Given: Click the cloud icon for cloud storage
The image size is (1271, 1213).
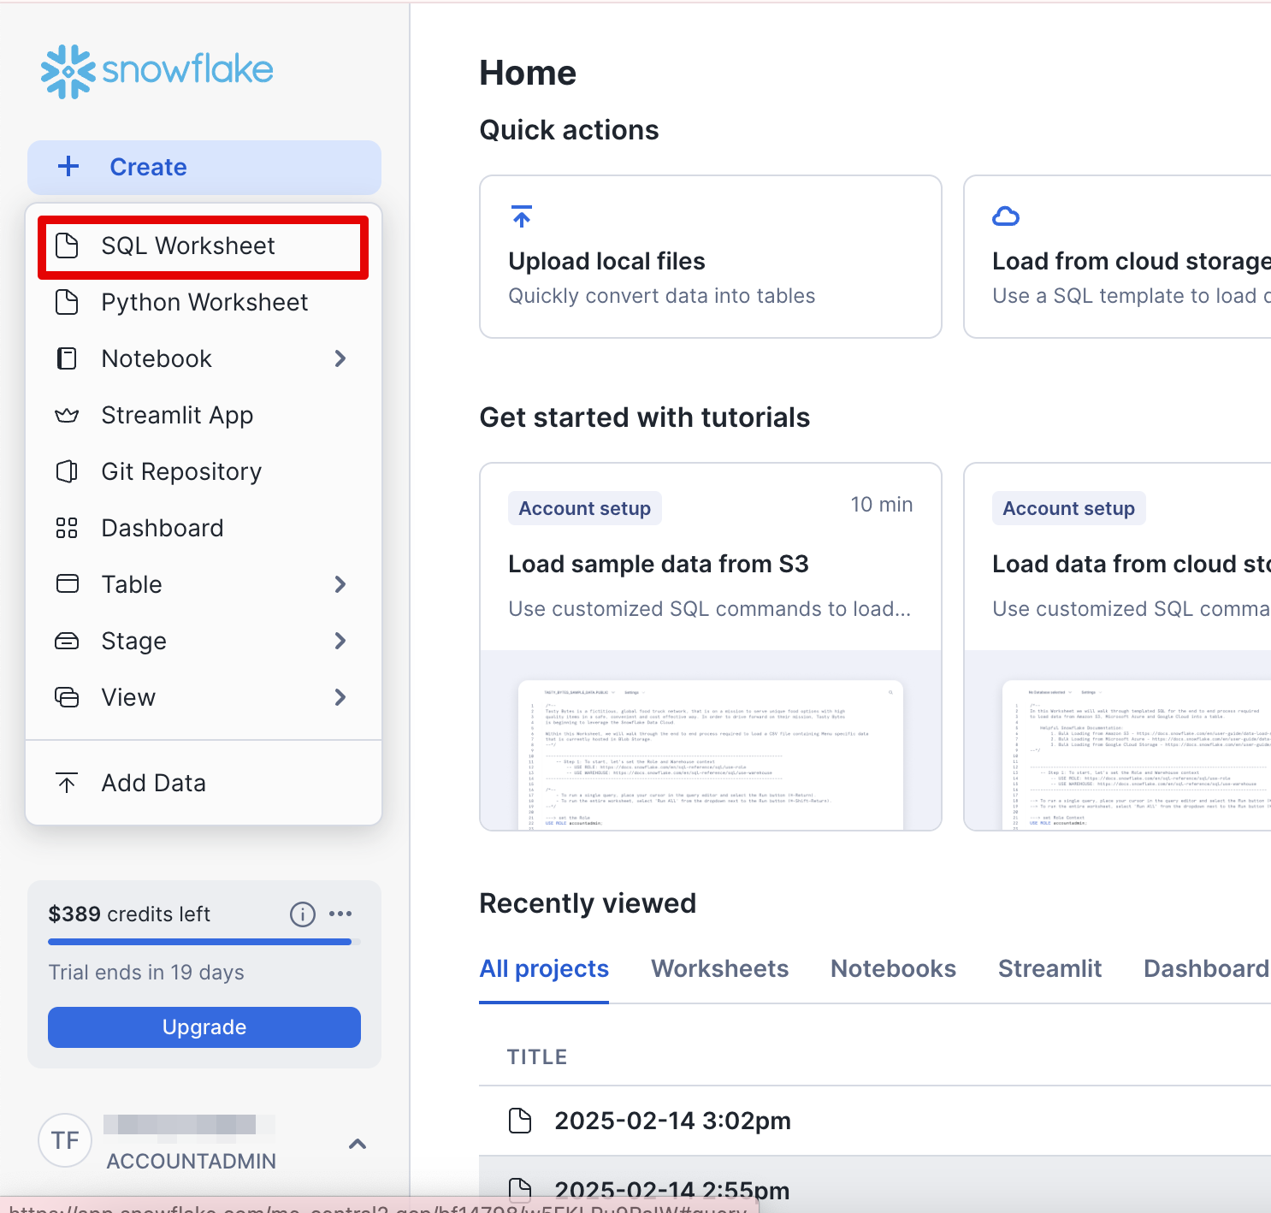Looking at the screenshot, I should (1006, 216).
